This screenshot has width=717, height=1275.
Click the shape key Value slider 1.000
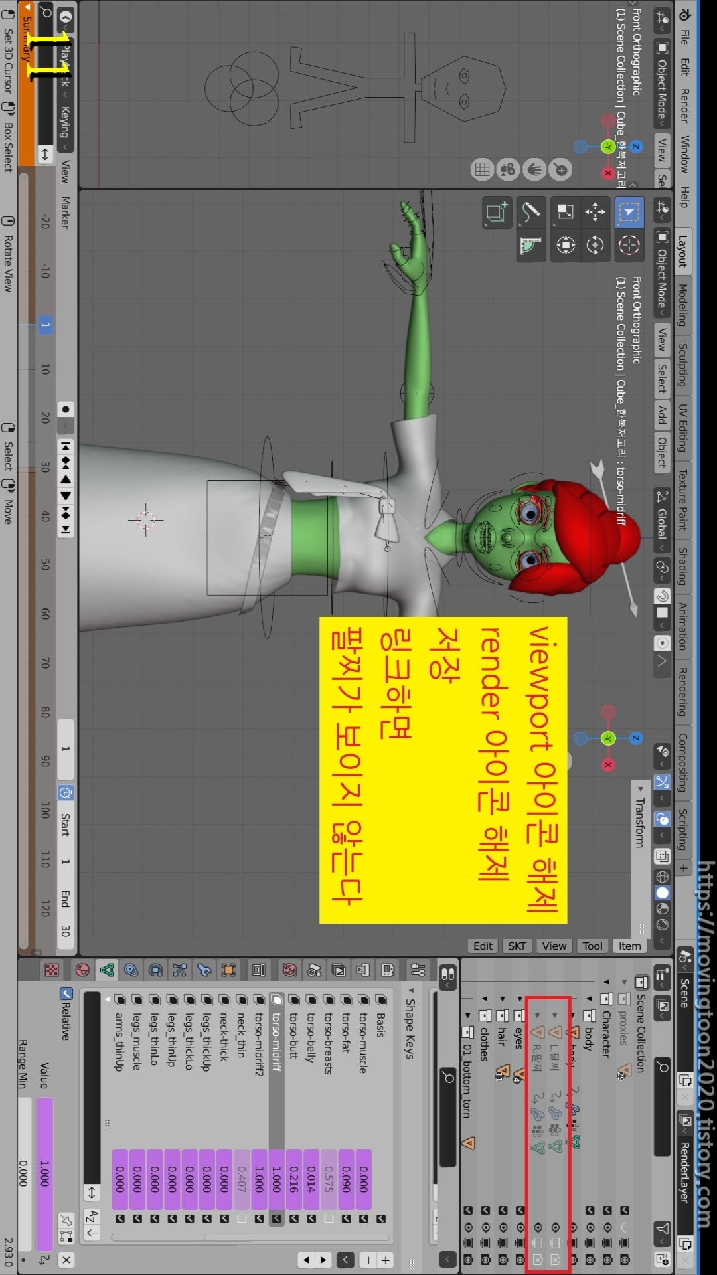45,1174
